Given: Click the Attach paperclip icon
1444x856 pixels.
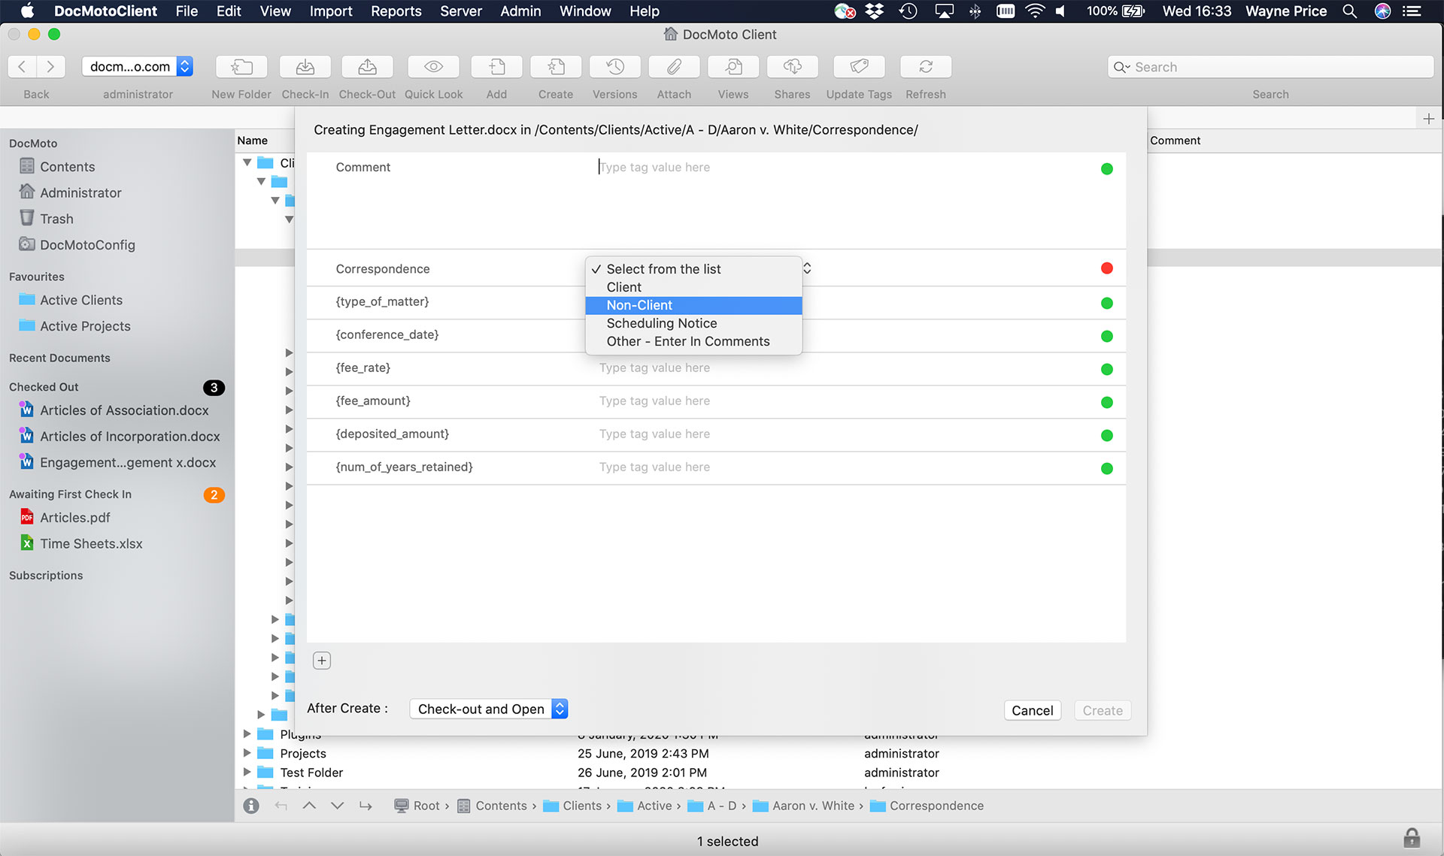Looking at the screenshot, I should (x=674, y=67).
